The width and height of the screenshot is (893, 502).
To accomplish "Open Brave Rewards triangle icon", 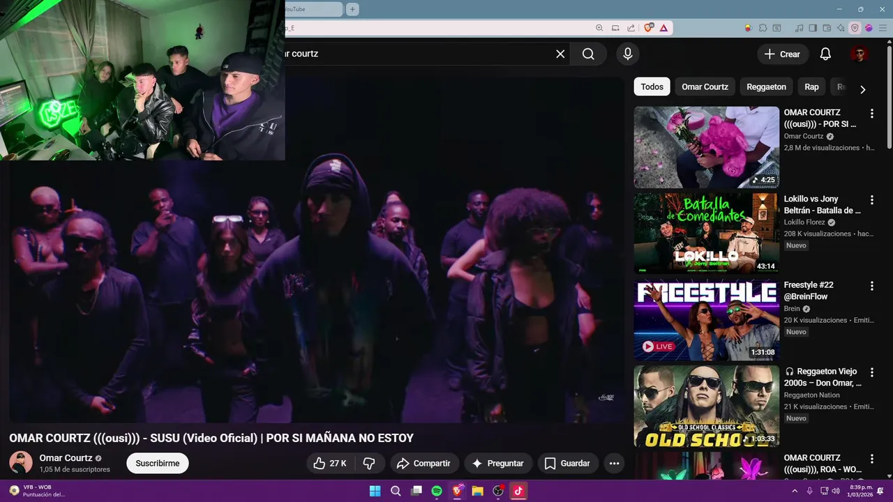I will 663,28.
